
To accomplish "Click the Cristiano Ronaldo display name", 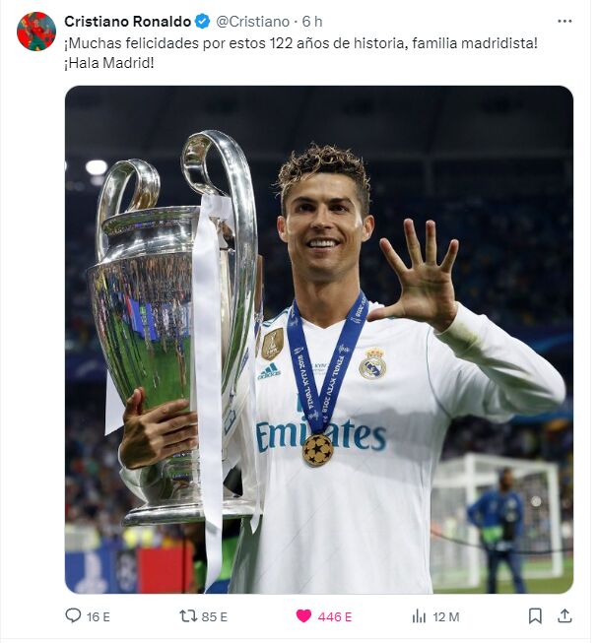I will pos(127,22).
